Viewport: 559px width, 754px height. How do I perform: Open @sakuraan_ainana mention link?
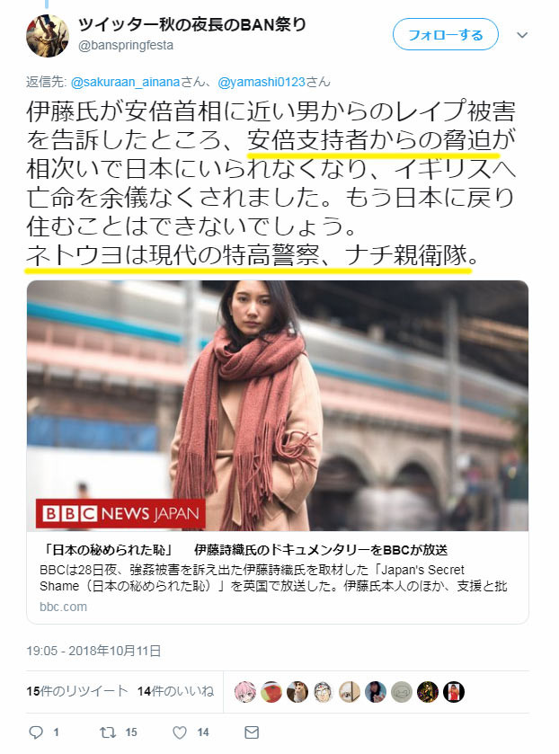click(x=125, y=82)
